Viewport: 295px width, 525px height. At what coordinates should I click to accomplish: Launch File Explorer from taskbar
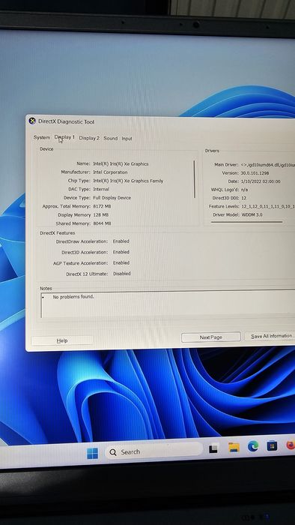point(234,447)
